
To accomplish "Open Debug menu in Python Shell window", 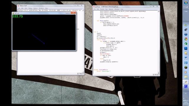I will coord(30,8).
